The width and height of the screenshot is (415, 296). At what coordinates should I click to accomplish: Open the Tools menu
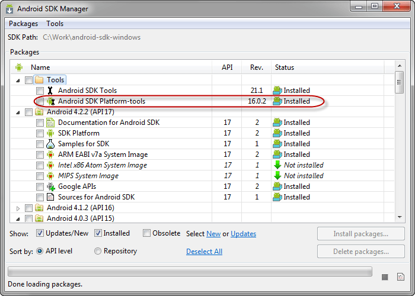coord(55,24)
